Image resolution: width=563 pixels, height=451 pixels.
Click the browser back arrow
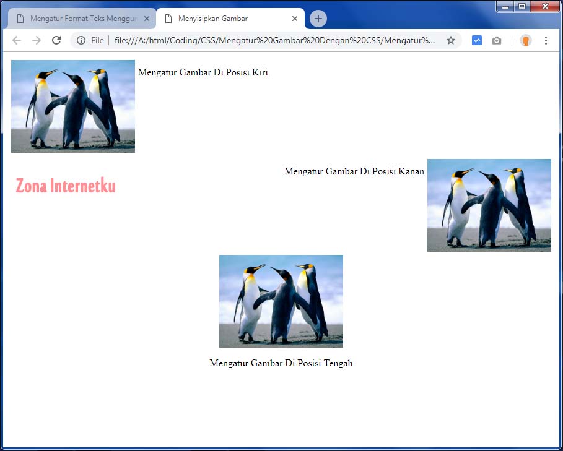17,40
